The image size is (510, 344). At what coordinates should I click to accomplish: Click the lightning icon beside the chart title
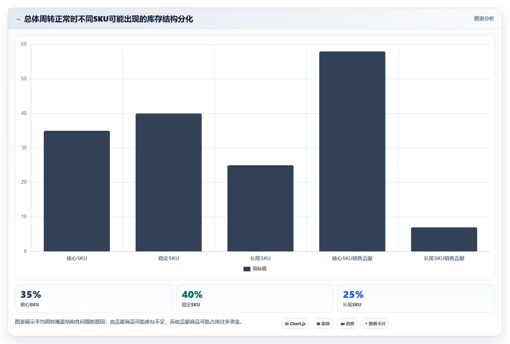point(18,19)
